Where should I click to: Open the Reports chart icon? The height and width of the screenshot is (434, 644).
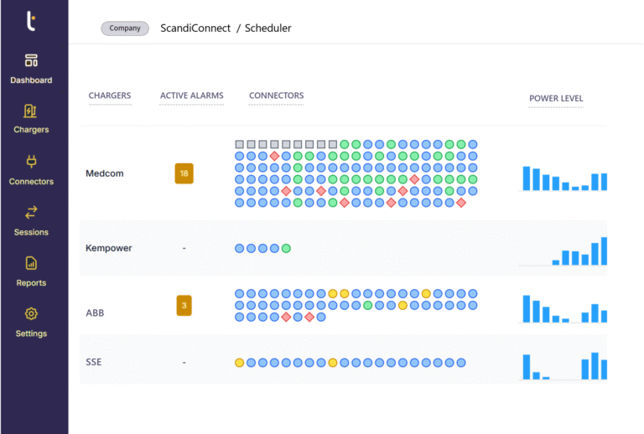[x=31, y=263]
